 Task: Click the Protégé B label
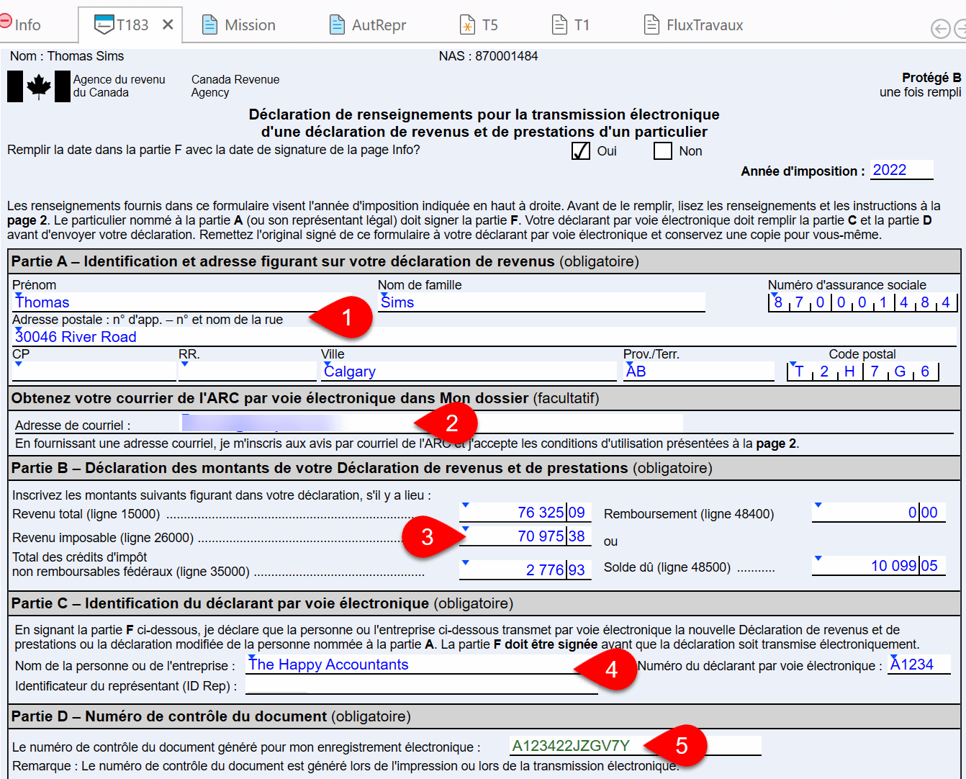[931, 78]
